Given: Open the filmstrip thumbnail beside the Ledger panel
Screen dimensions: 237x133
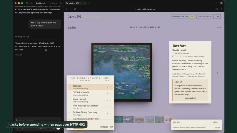Looking at the screenshot, I should click(x=169, y=119).
